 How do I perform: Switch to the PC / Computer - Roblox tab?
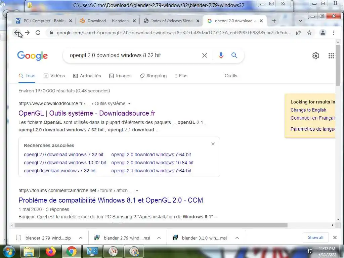pos(44,21)
